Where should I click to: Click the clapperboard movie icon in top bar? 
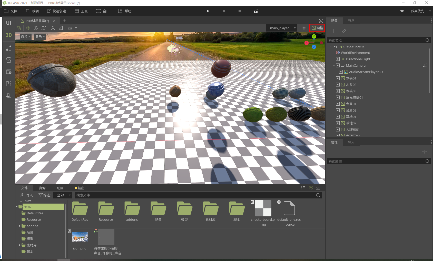[256, 11]
